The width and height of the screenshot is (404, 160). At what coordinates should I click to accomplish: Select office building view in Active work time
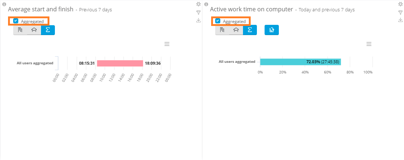[x=222, y=30]
